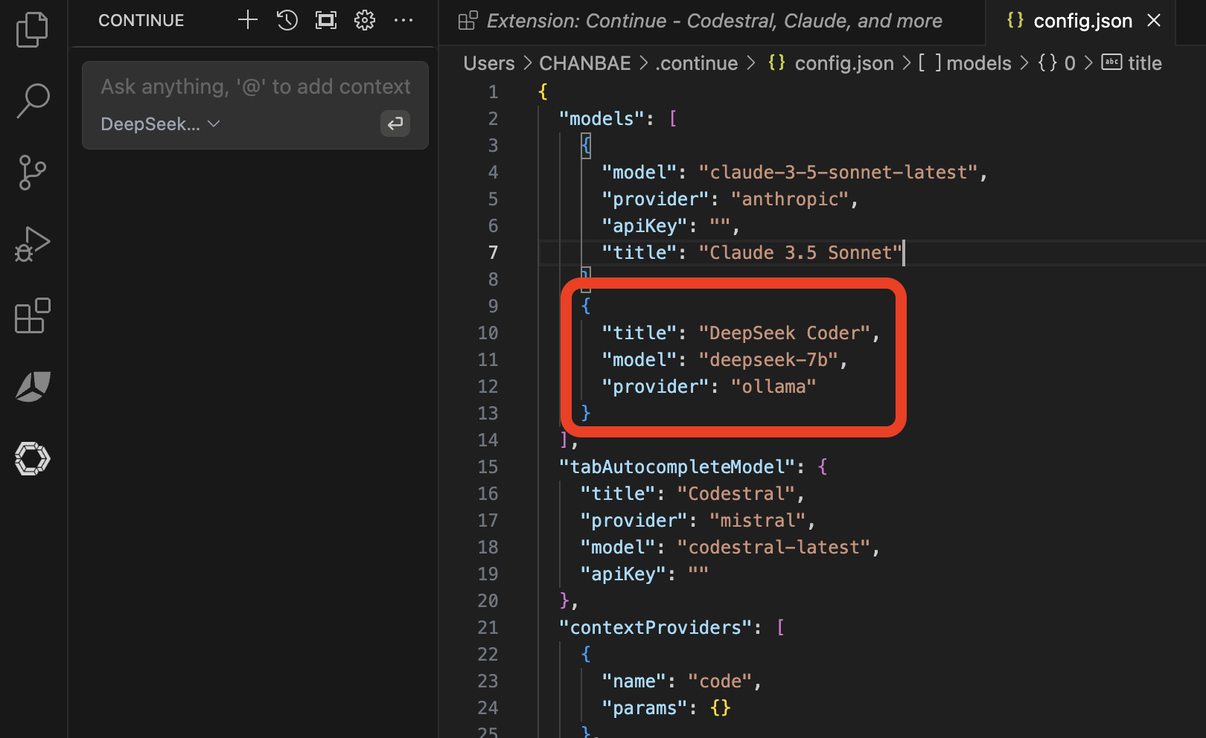Viewport: 1206px width, 738px height.
Task: Focus the 'Ask anything' input box
Action: click(255, 87)
